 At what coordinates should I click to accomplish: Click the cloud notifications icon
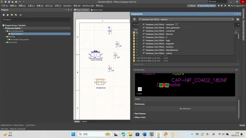tap(225, 6)
